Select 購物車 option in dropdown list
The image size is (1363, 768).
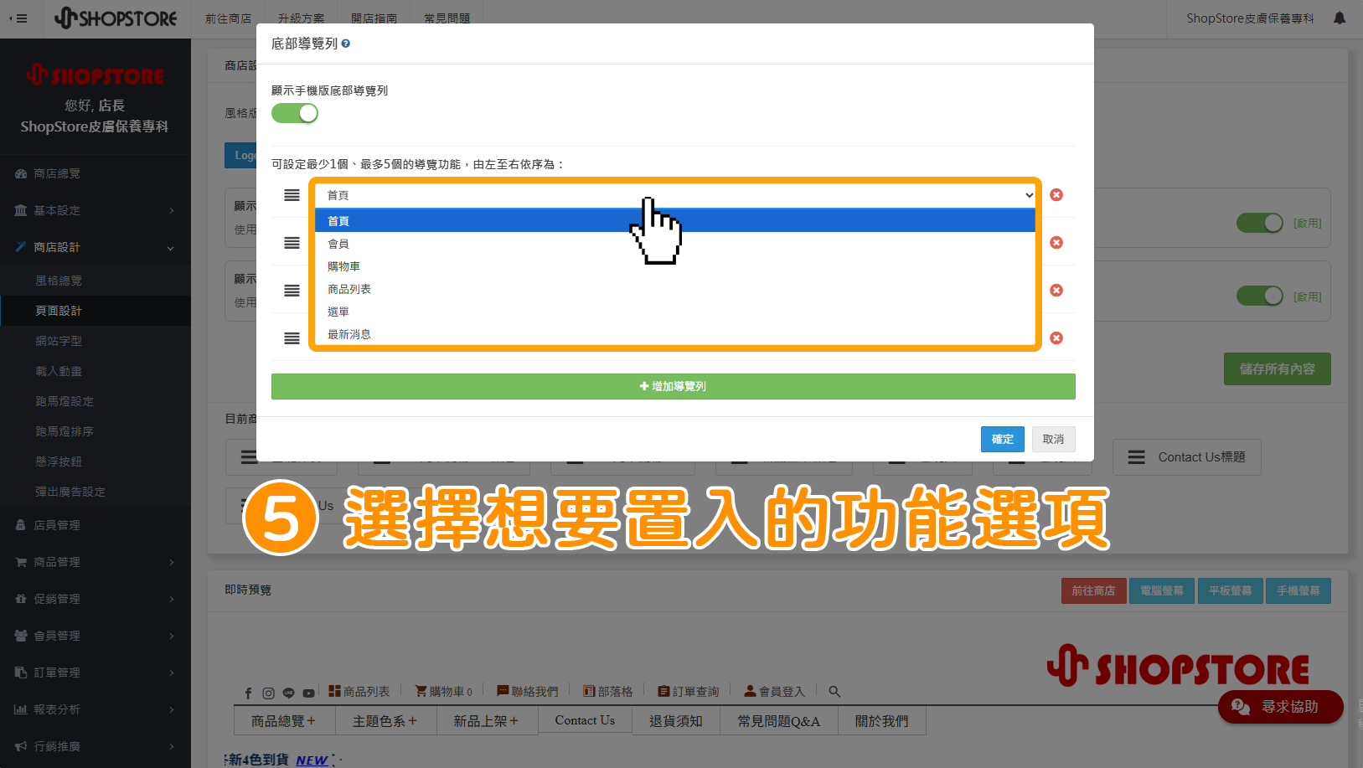(675, 266)
